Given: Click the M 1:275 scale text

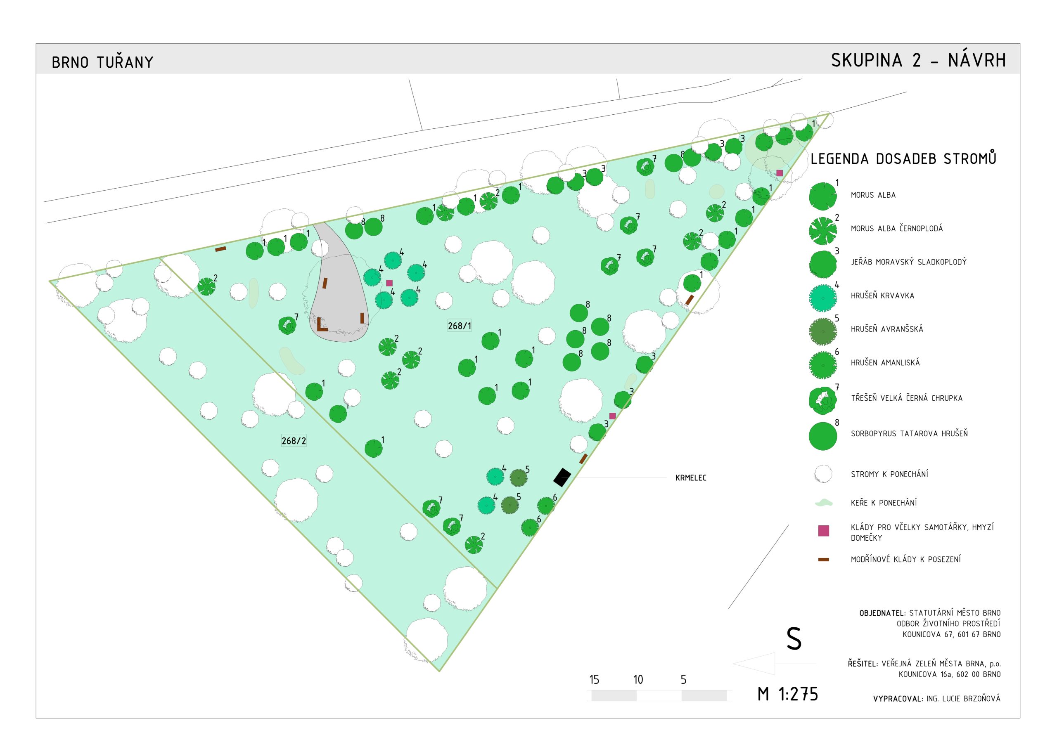Looking at the screenshot, I should pyautogui.click(x=788, y=694).
